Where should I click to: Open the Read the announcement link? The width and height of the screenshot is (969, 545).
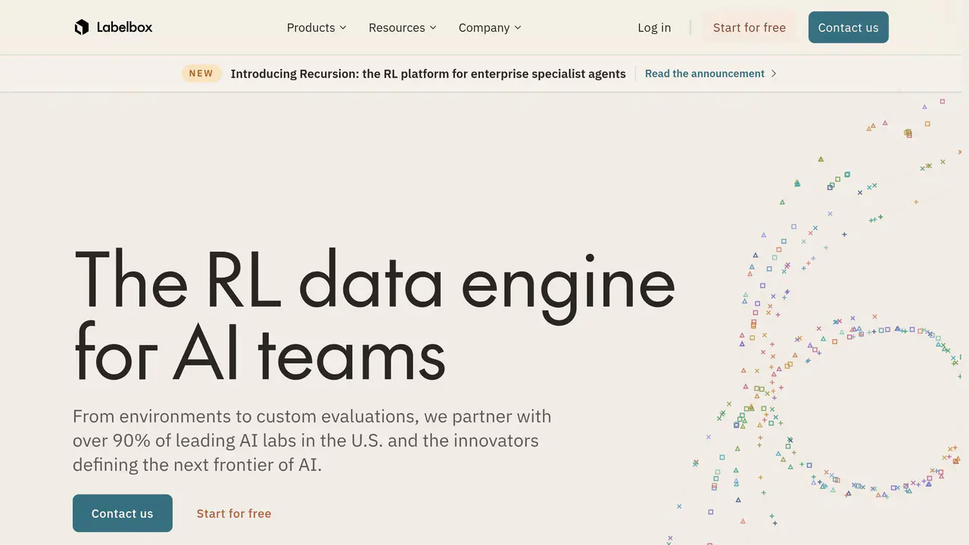(x=705, y=73)
